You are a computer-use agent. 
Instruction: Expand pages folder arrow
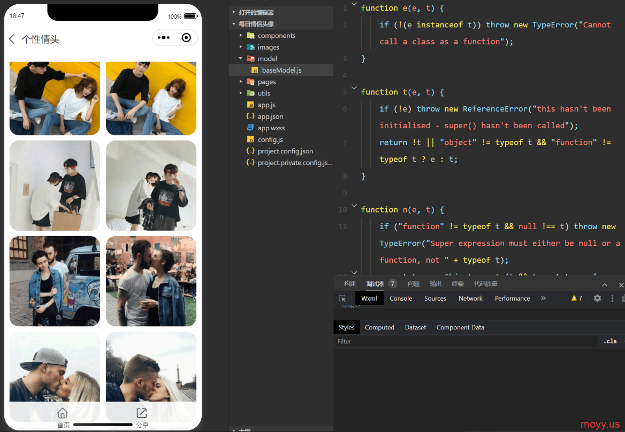coord(240,82)
